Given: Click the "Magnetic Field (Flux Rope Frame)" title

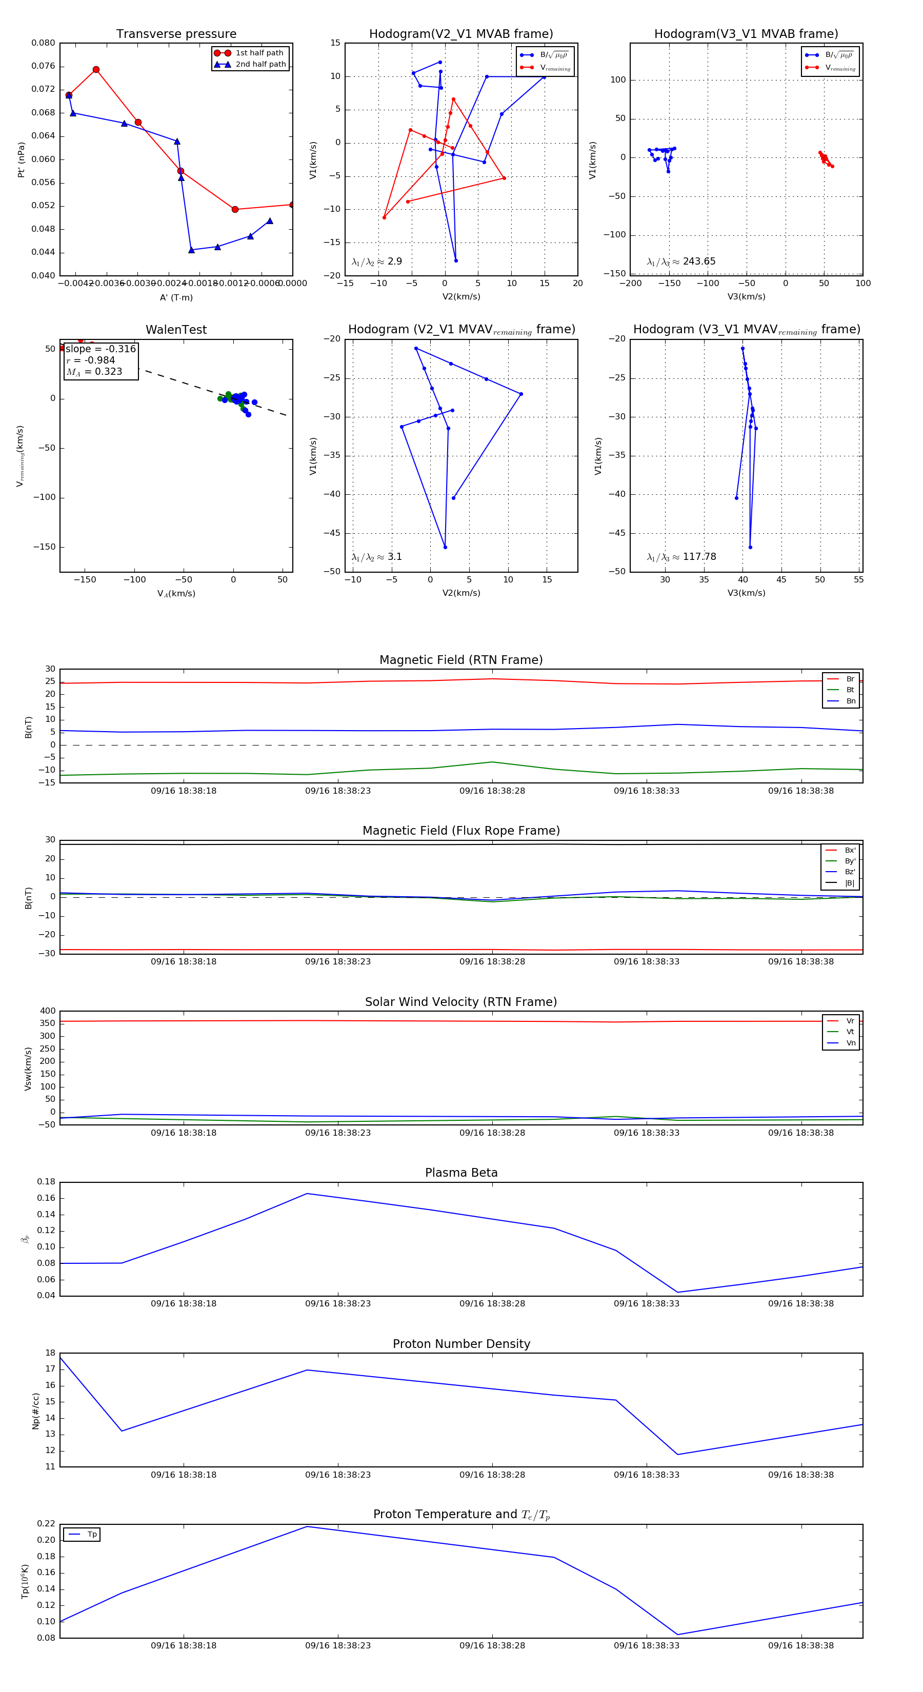Looking at the screenshot, I should (461, 831).
